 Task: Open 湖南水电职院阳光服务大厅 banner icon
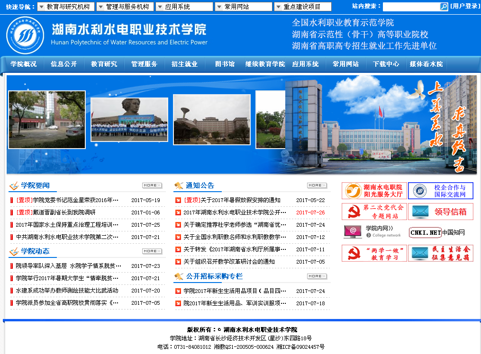coord(374,191)
